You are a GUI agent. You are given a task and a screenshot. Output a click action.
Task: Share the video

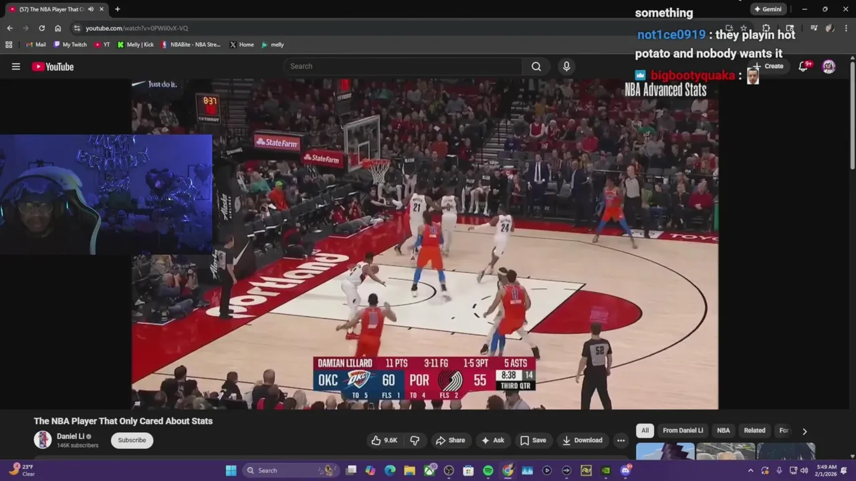tap(450, 440)
